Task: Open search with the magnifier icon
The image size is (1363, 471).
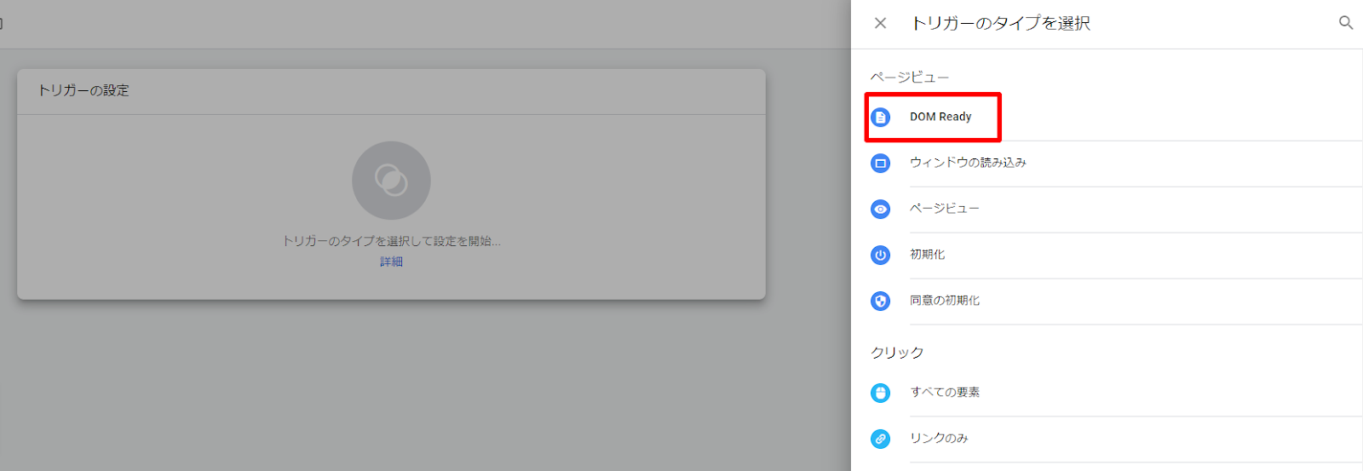Action: point(1346,23)
